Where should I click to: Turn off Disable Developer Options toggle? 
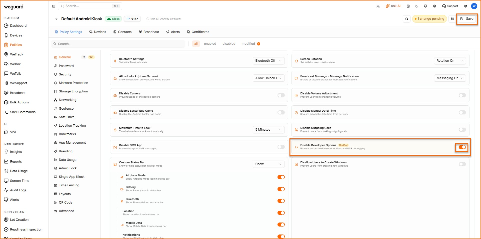point(462,147)
